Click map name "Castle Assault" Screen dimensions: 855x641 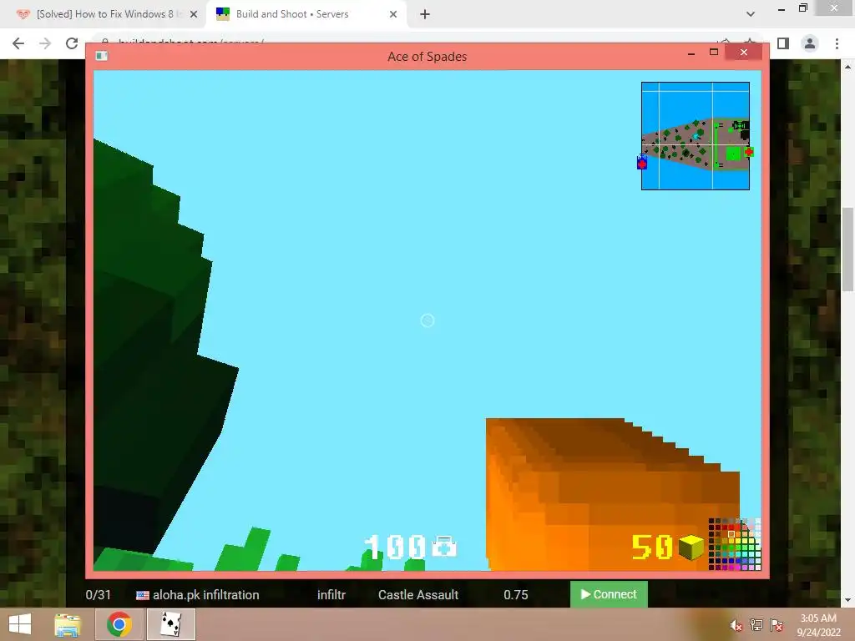tap(418, 594)
